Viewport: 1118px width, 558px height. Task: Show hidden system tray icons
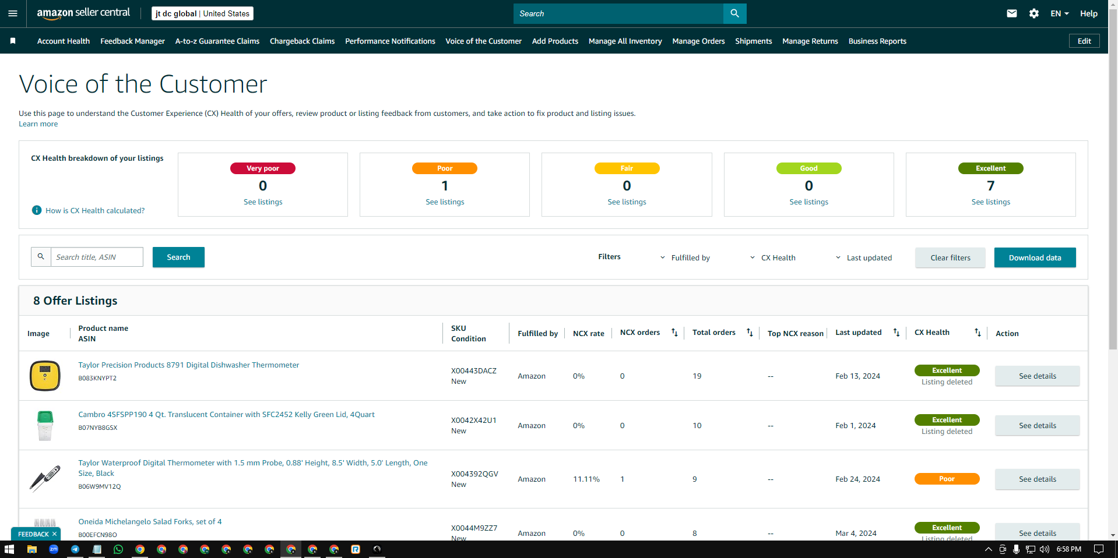[x=989, y=549]
